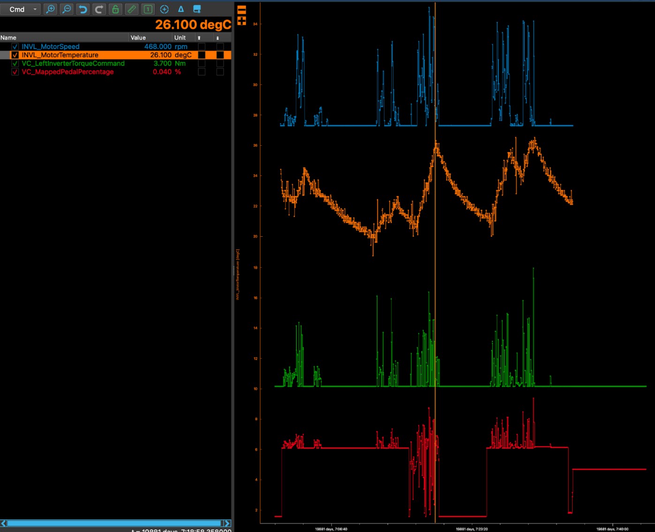Tick second marker checkbox for VC_LeftInverterTorqueCommand

[x=220, y=63]
